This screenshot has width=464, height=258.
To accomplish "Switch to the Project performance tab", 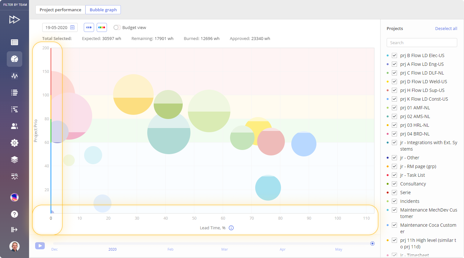I will tap(60, 10).
